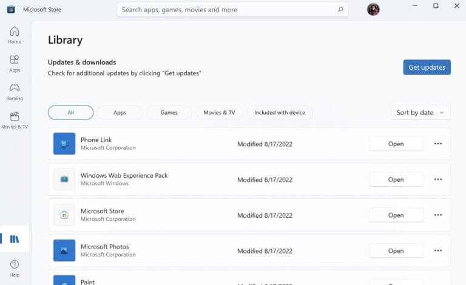Image resolution: width=466 pixels, height=285 pixels.
Task: Open Gaming section in sidebar
Action: [x=15, y=92]
